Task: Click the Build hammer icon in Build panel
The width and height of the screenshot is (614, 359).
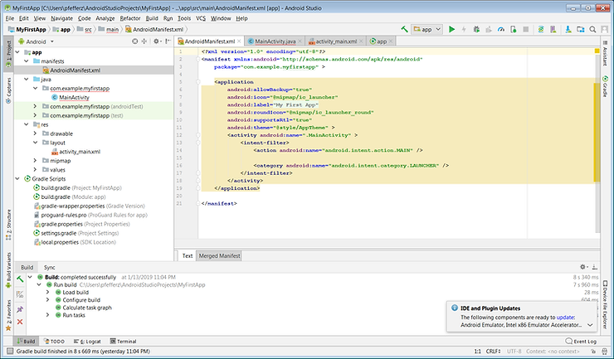Action: (20, 279)
